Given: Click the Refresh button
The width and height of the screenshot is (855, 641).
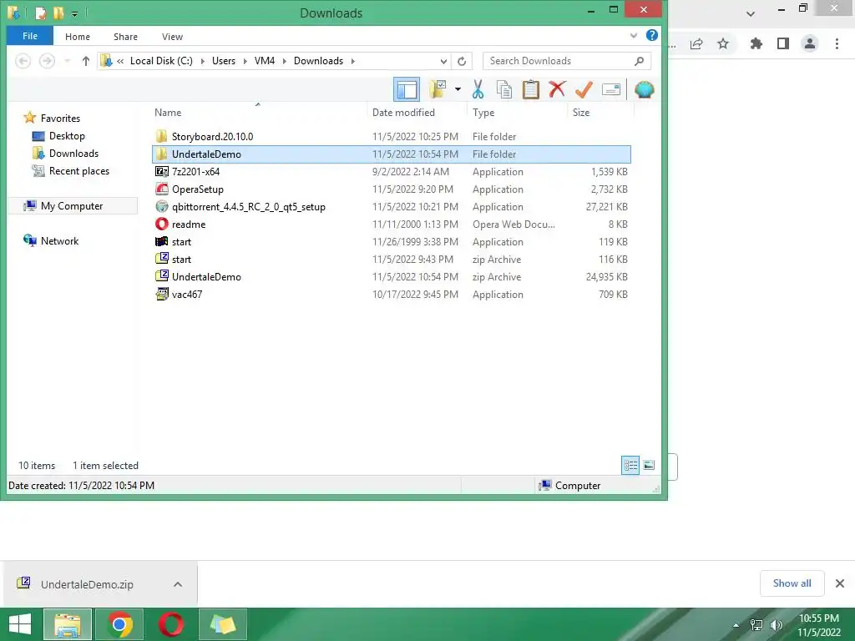Looking at the screenshot, I should pos(462,61).
